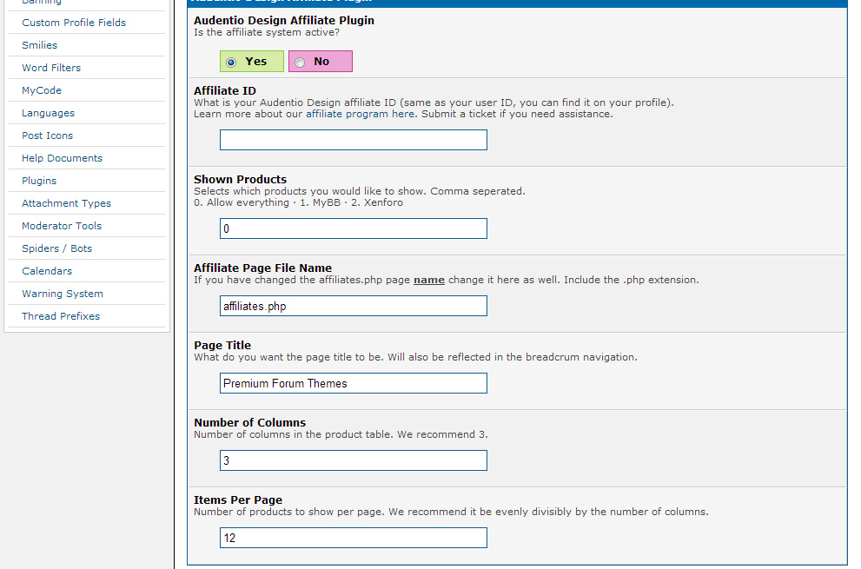Open the Word Filters page
Image resolution: width=861 pixels, height=569 pixels.
click(51, 68)
